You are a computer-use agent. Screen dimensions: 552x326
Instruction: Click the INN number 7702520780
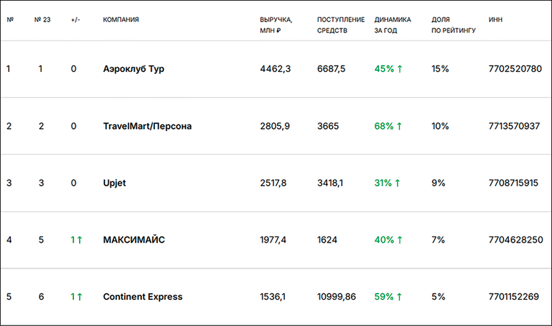(515, 69)
